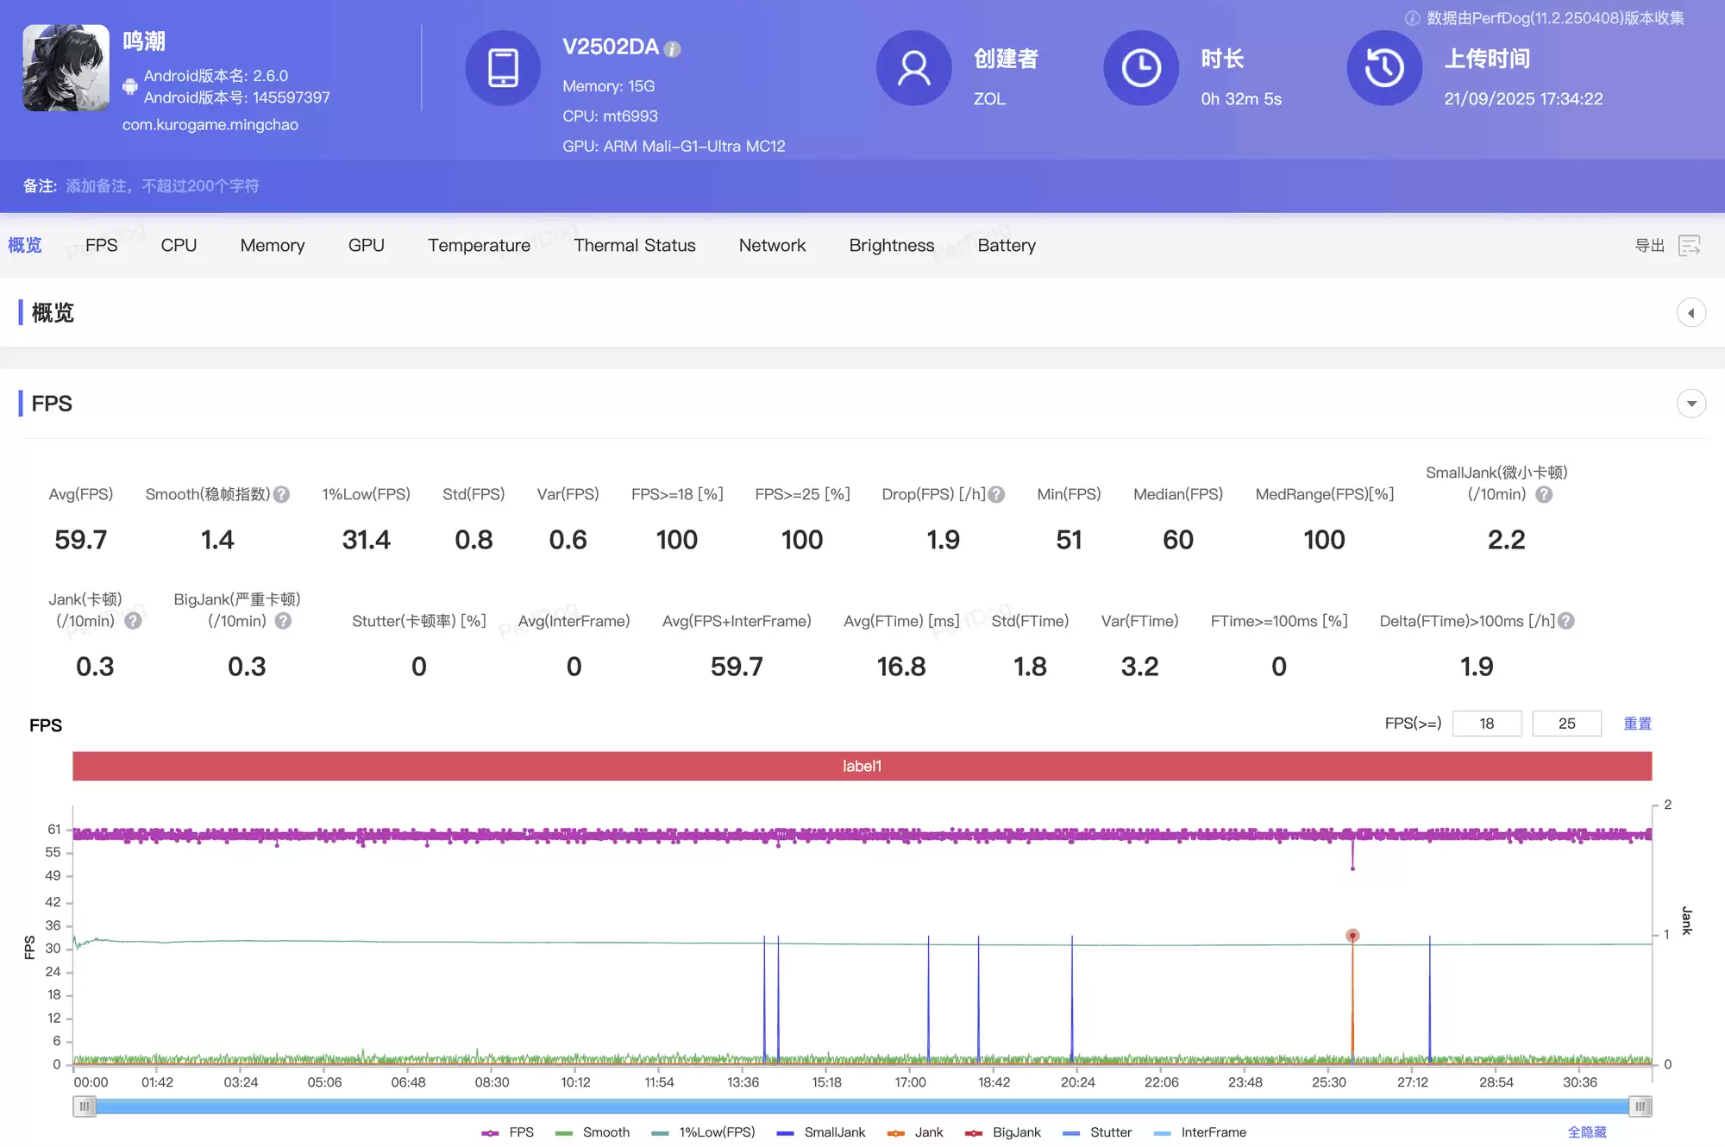The height and width of the screenshot is (1147, 1725).
Task: Click 全隐藏 to hide all series
Action: tap(1586, 1132)
